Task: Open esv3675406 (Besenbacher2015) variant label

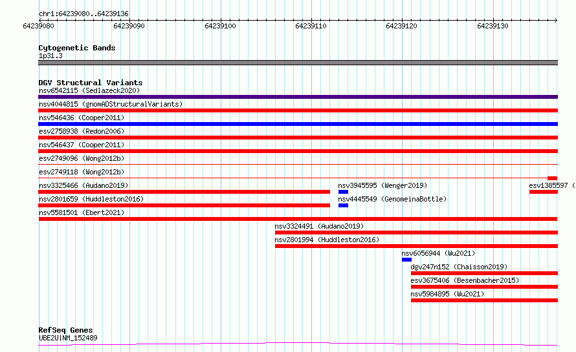Action: coord(465,280)
